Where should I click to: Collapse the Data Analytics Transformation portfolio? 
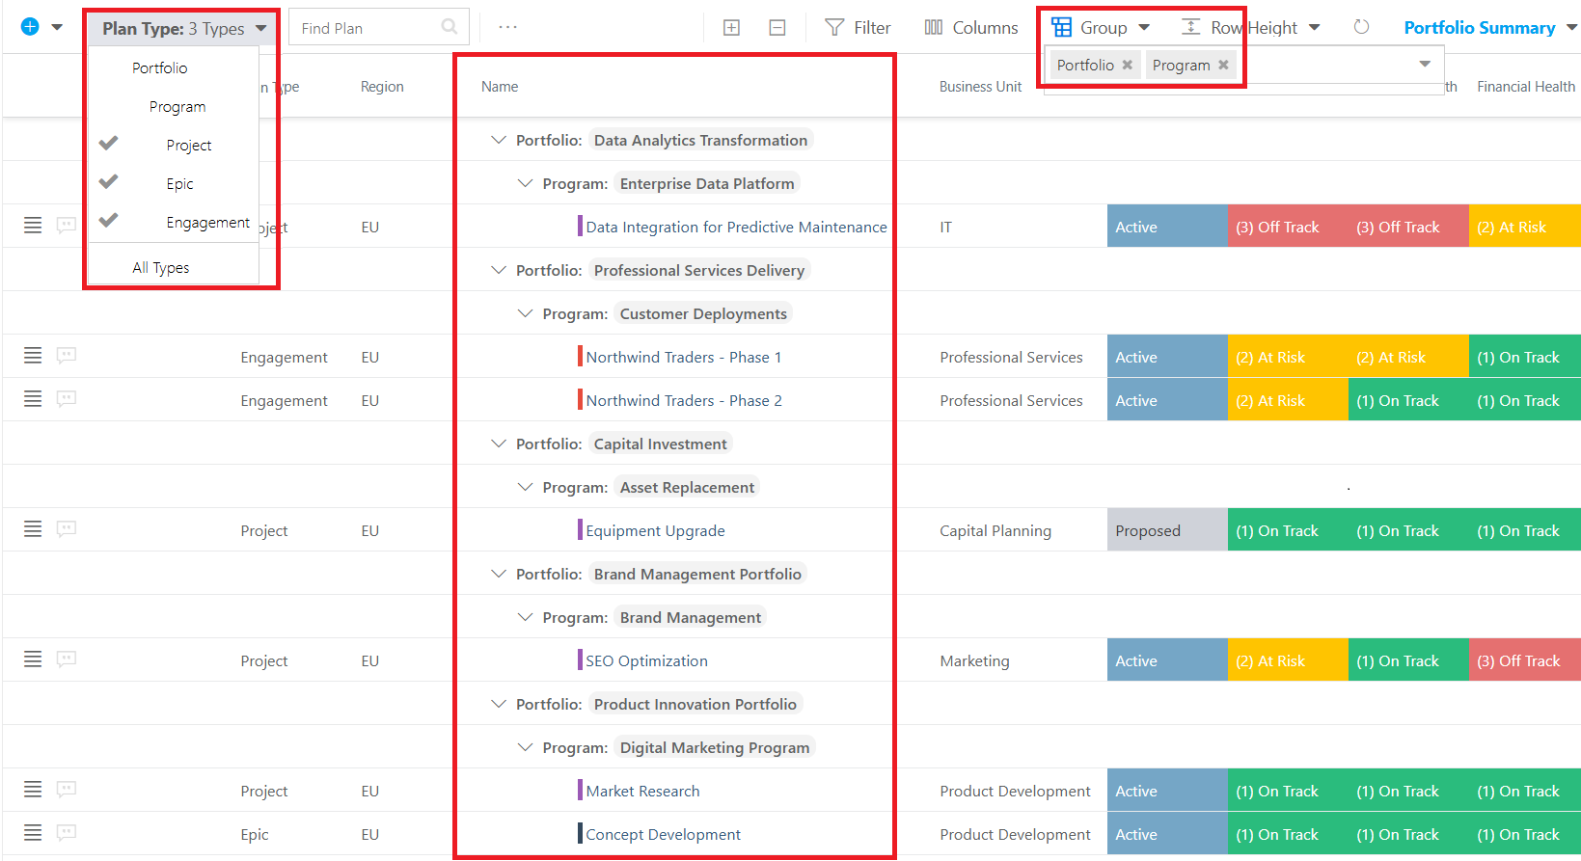[499, 140]
